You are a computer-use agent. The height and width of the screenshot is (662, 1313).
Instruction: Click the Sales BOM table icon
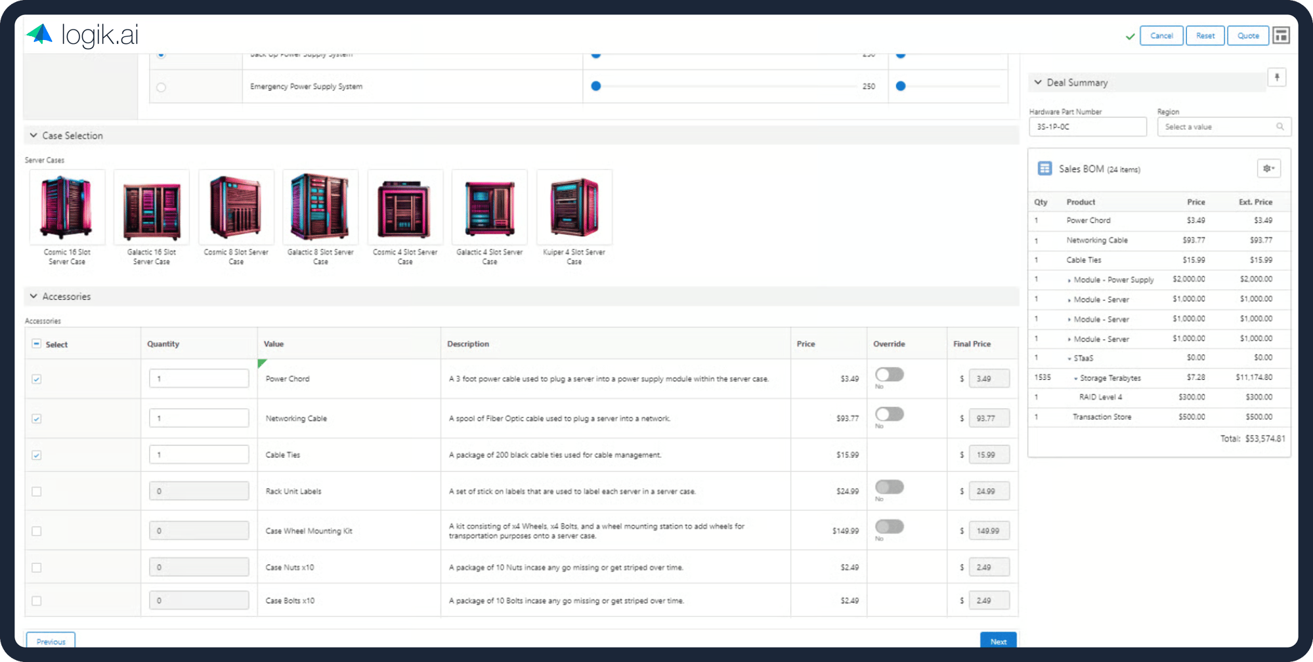[1044, 169]
